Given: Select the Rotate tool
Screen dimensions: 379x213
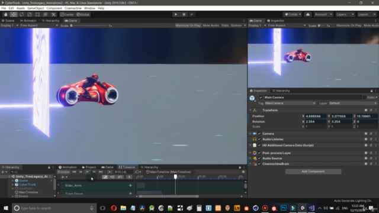Looking at the screenshot, I should click(21, 14).
